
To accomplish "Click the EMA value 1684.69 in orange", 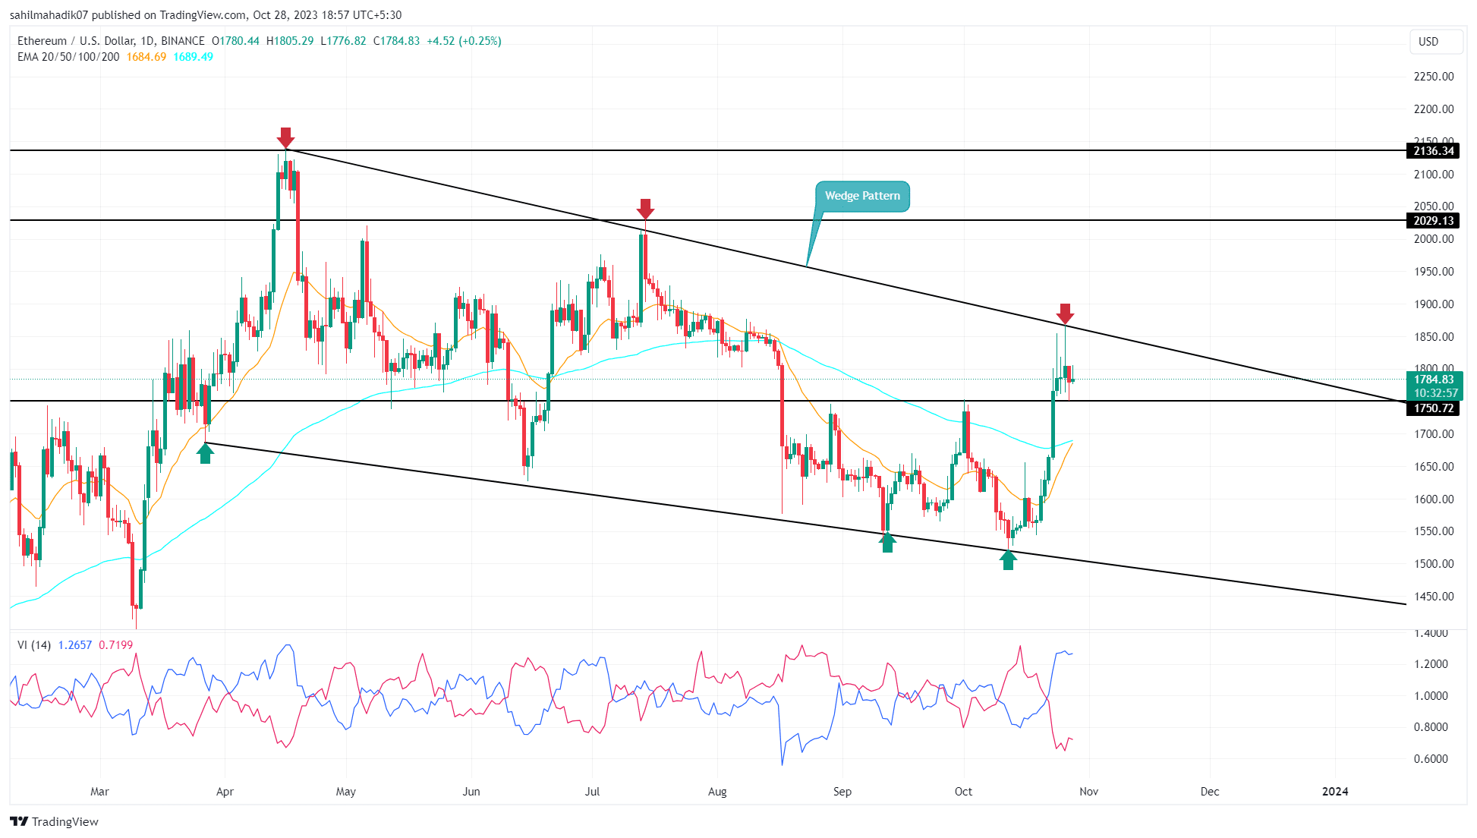I will click(146, 57).
